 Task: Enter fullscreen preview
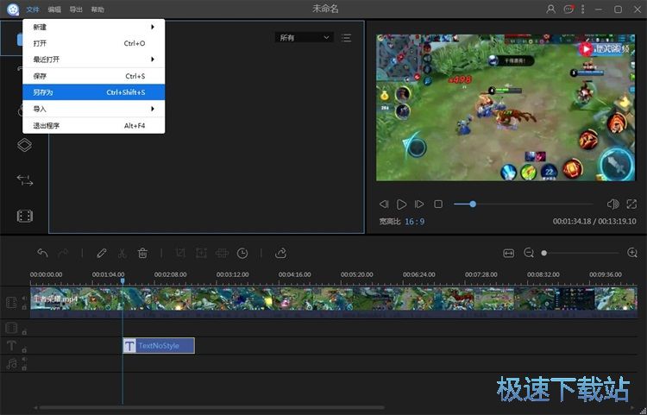click(x=631, y=204)
